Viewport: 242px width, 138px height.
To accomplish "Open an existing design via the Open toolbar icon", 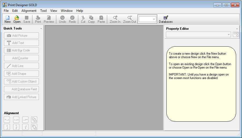I will (17, 20).
